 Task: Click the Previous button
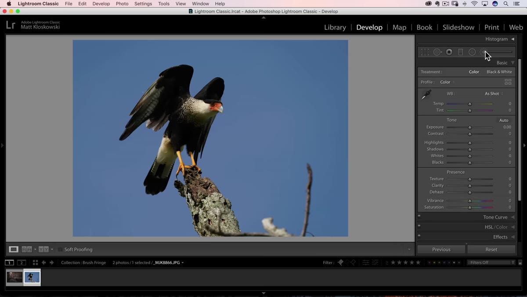click(441, 249)
